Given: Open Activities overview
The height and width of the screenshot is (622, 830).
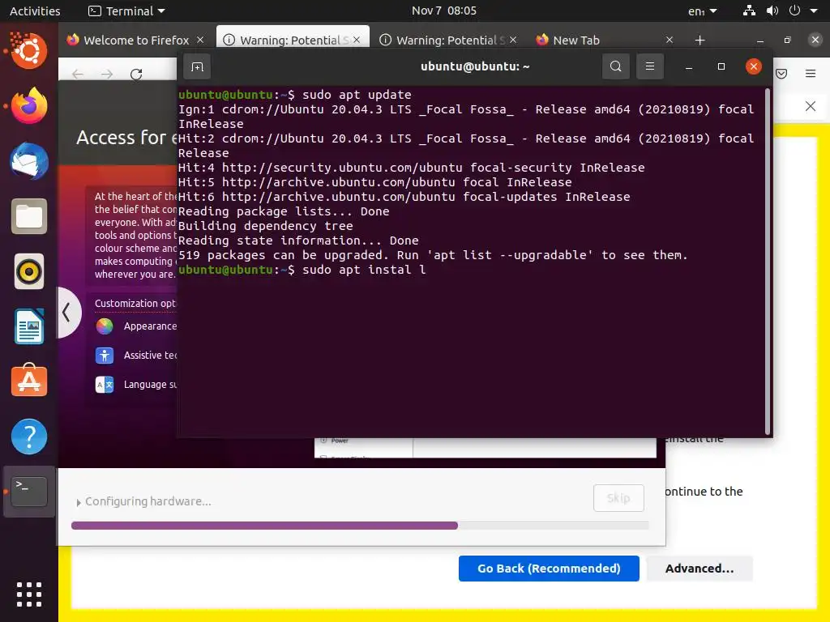Looking at the screenshot, I should coord(35,11).
